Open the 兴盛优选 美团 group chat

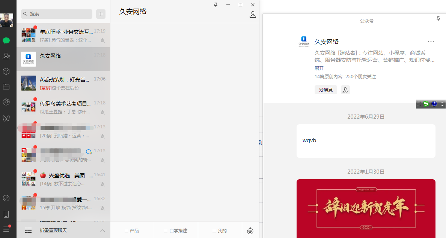tap(63, 179)
